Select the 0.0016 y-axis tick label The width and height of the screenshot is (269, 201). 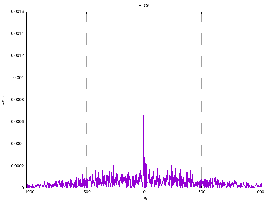click(18, 12)
